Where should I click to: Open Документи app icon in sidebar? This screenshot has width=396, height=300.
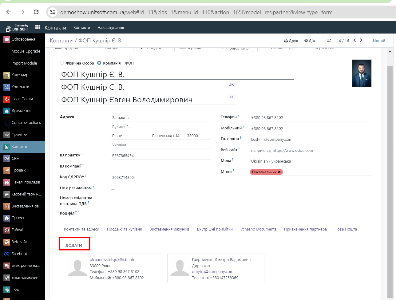pyautogui.click(x=7, y=111)
